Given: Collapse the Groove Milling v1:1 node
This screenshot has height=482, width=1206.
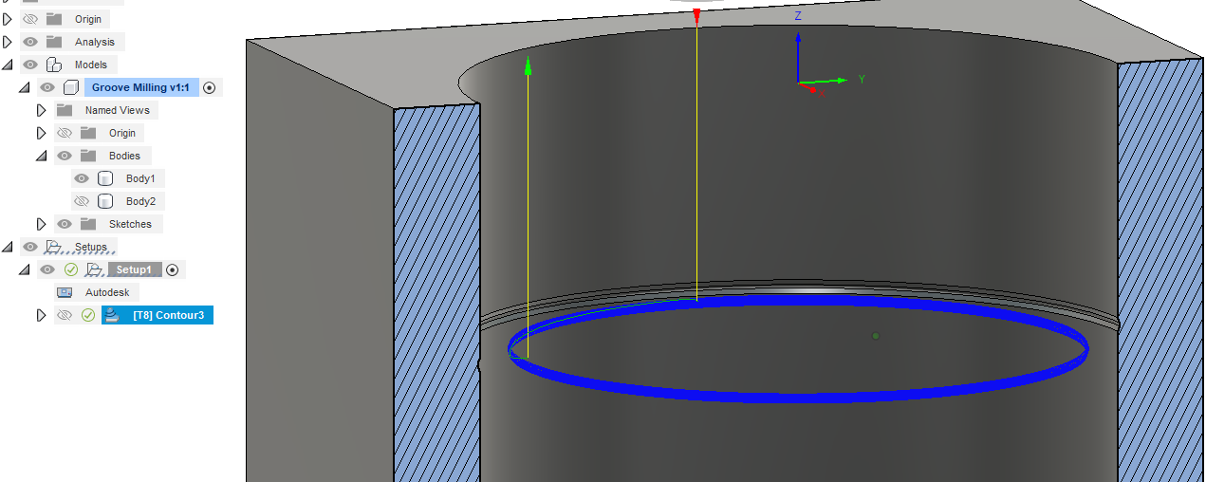Looking at the screenshot, I should 25,87.
